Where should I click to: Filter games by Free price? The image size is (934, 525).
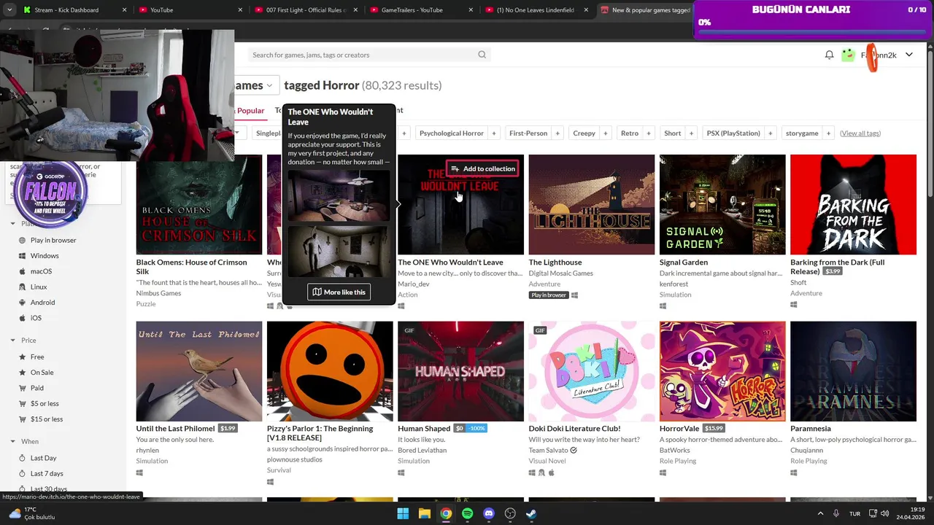point(37,357)
